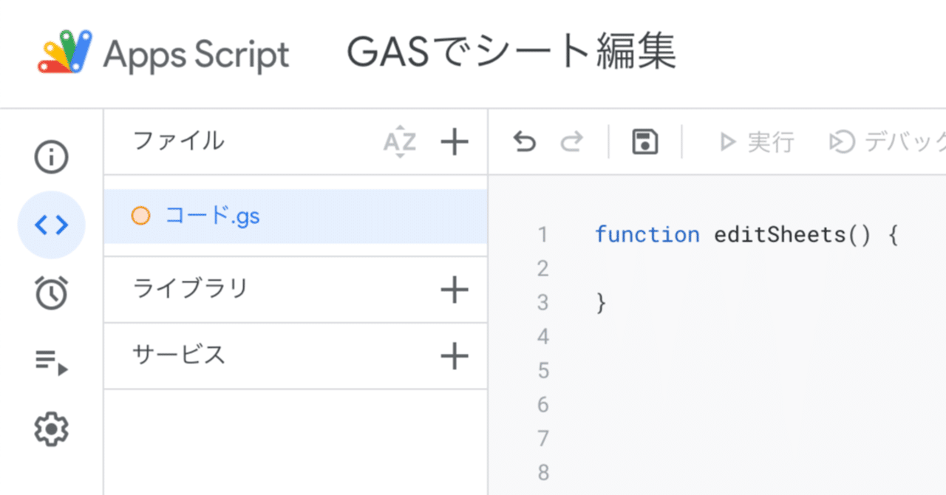Save project with the floppy disk icon
The height and width of the screenshot is (495, 946).
click(x=645, y=142)
